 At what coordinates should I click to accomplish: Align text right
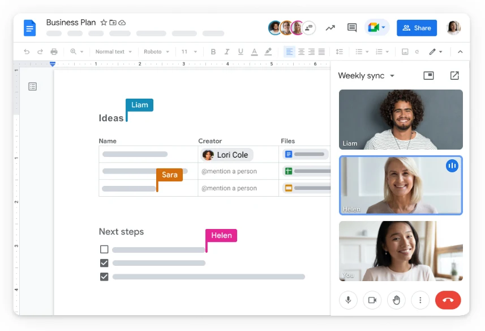click(311, 52)
